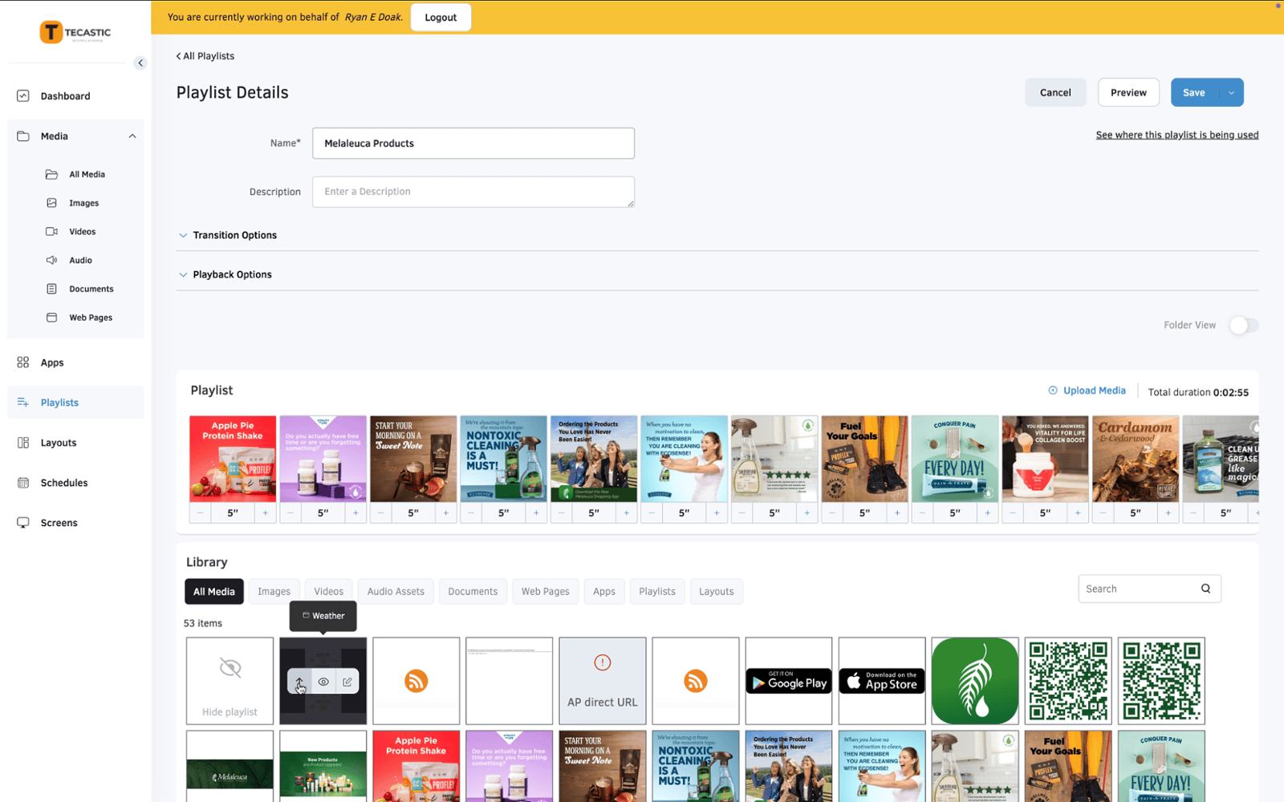Open Dashboard from the sidebar
The height and width of the screenshot is (802, 1284).
[65, 96]
